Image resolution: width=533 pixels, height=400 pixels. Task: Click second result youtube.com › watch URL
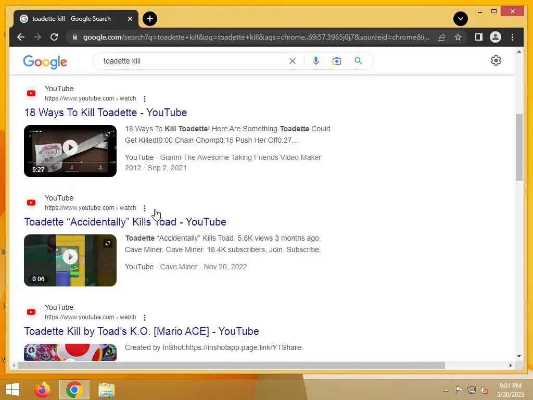(91, 208)
